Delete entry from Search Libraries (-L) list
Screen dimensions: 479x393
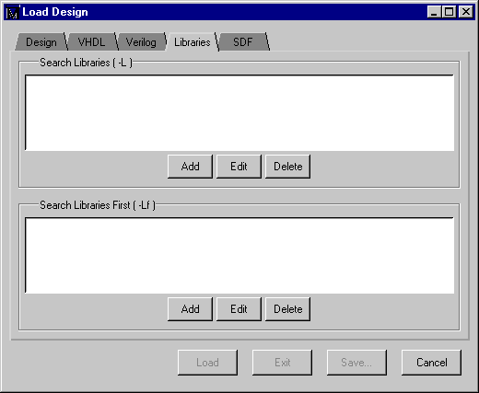coord(287,167)
